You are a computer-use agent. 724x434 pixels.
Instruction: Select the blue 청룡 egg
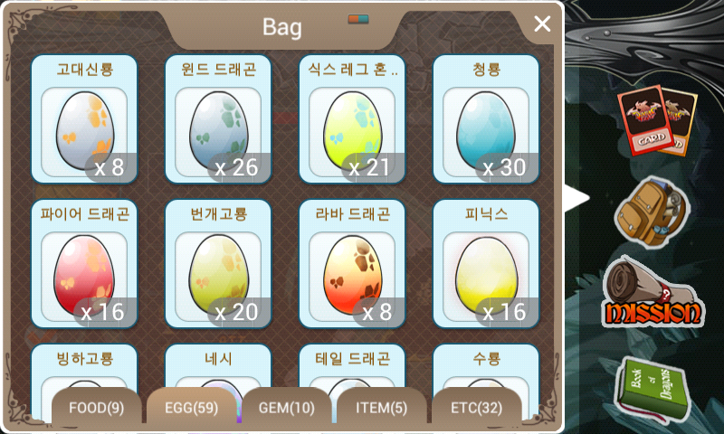486,119
